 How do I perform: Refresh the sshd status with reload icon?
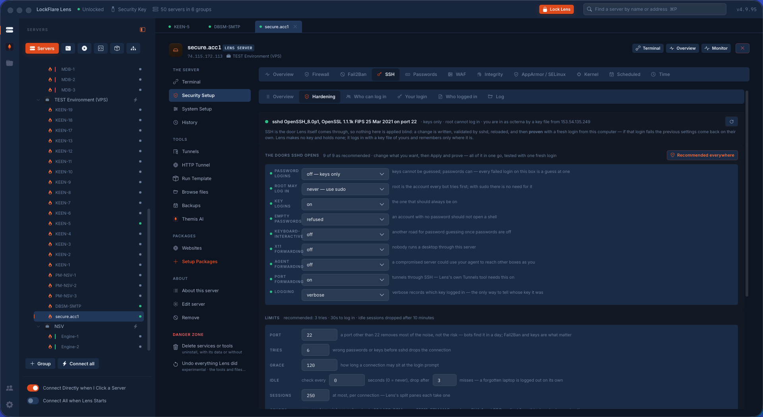pyautogui.click(x=732, y=122)
